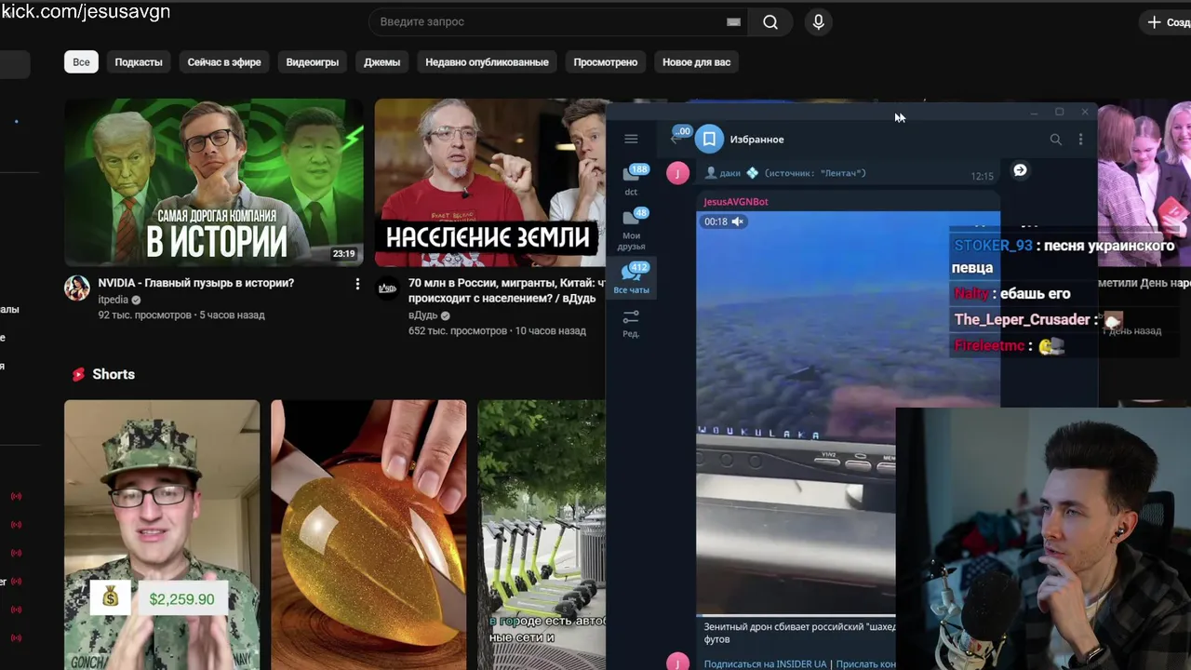The image size is (1191, 670).
Task: Open the 70 млн в России title
Action: tap(506, 290)
